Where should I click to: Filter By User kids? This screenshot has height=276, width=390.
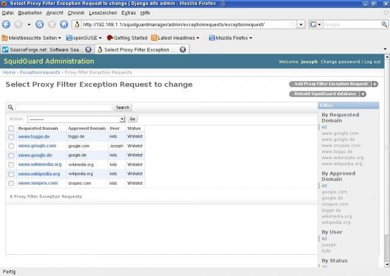pos(326,250)
